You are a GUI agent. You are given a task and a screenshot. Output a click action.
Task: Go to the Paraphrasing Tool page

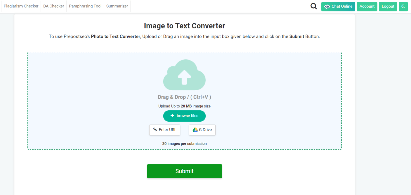85,6
